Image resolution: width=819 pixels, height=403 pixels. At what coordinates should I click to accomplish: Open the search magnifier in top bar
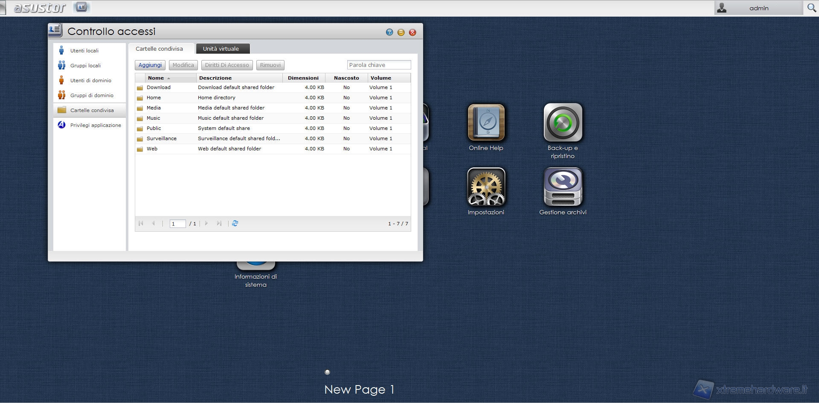click(x=811, y=8)
